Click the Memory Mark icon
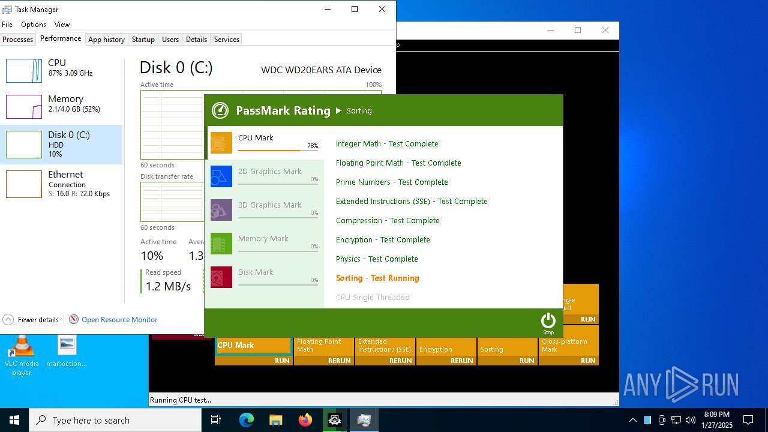The height and width of the screenshot is (432, 768). [x=221, y=244]
